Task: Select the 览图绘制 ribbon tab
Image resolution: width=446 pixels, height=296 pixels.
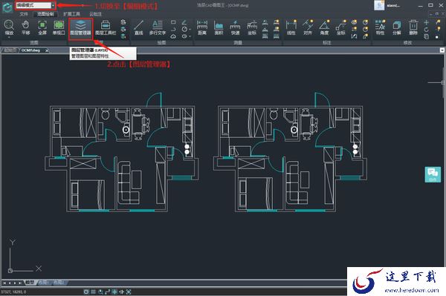Action: click(45, 14)
